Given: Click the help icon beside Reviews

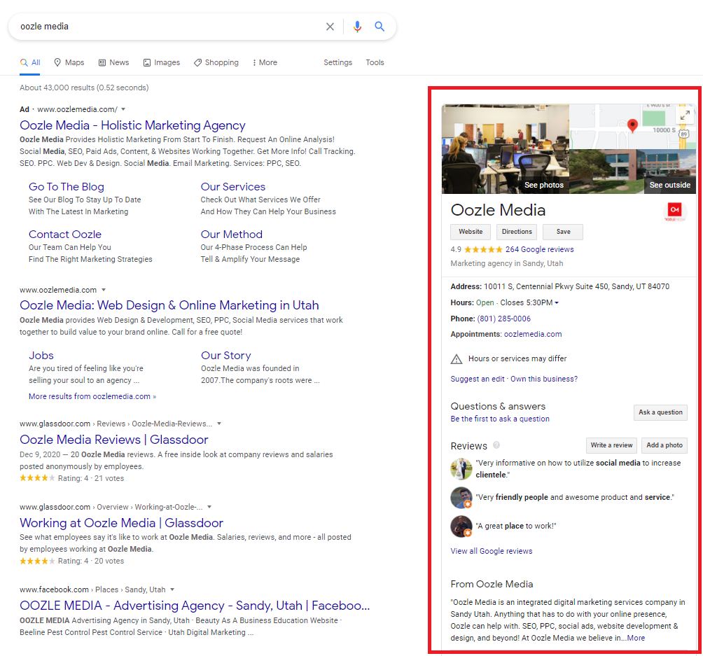Looking at the screenshot, I should 496,445.
